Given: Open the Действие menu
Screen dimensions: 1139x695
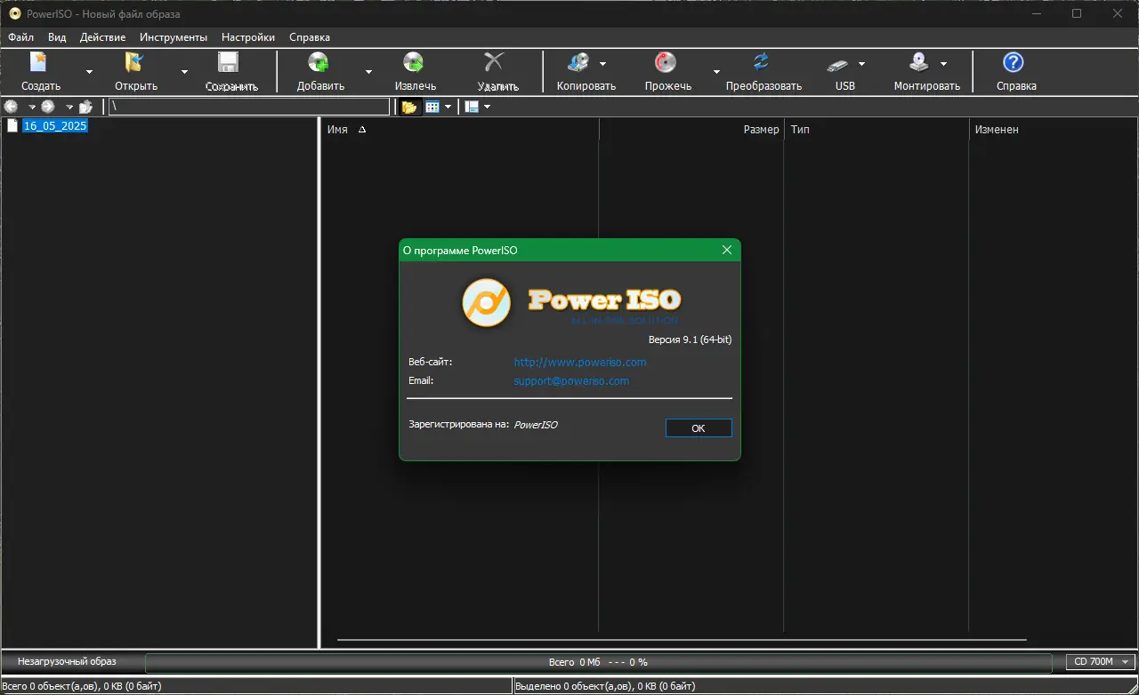Looking at the screenshot, I should point(102,37).
